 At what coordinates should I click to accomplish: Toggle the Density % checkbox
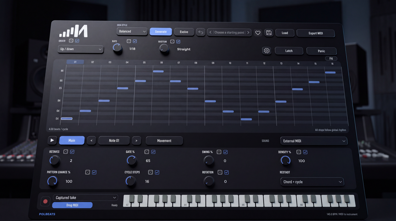coord(305,152)
